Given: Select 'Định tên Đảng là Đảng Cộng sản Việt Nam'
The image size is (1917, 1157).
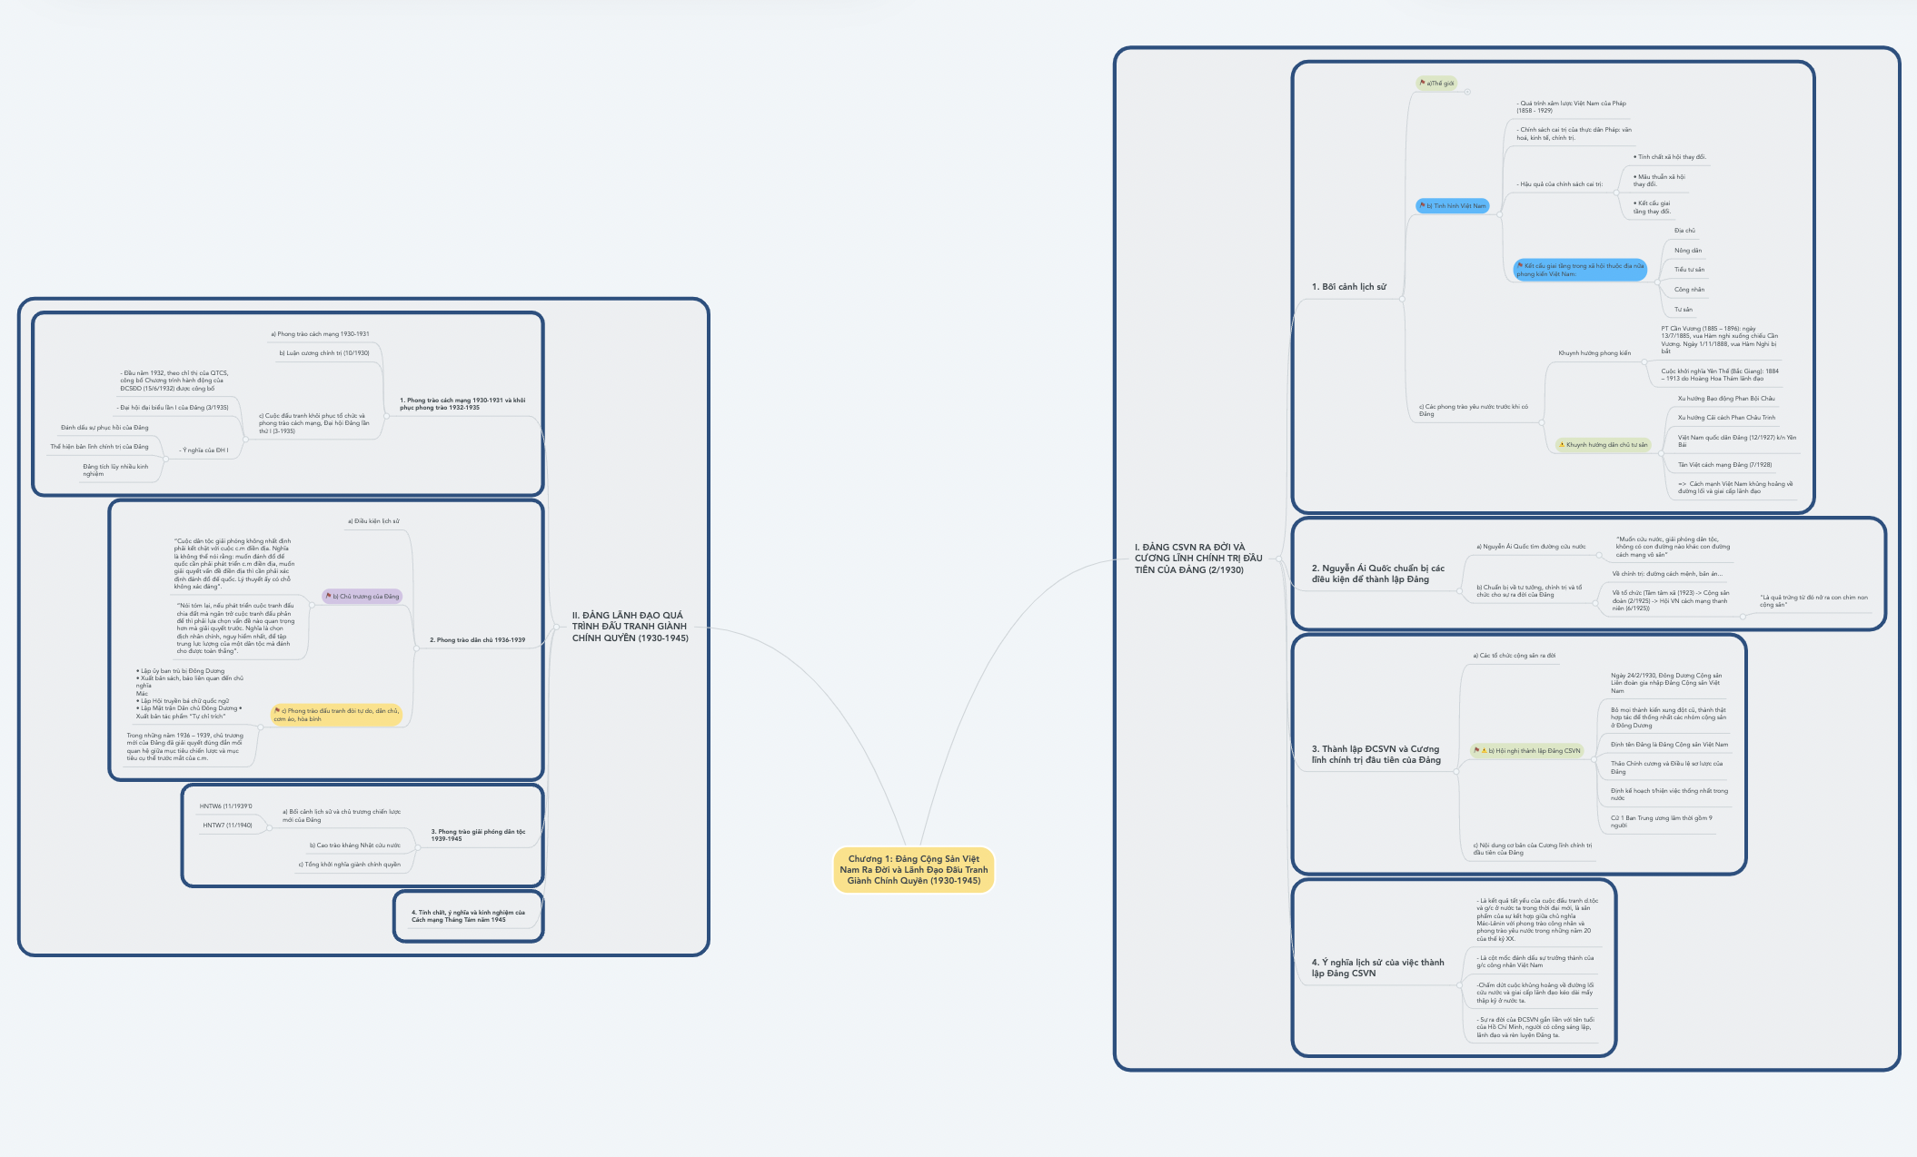Looking at the screenshot, I should click(1670, 745).
